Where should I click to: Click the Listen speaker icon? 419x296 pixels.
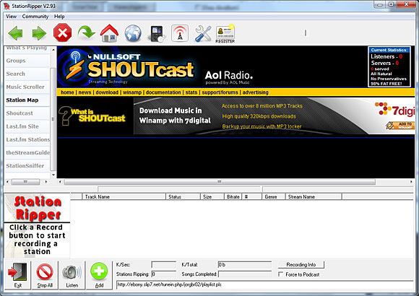tap(72, 275)
